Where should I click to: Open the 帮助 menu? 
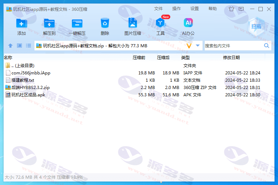click(x=213, y=9)
